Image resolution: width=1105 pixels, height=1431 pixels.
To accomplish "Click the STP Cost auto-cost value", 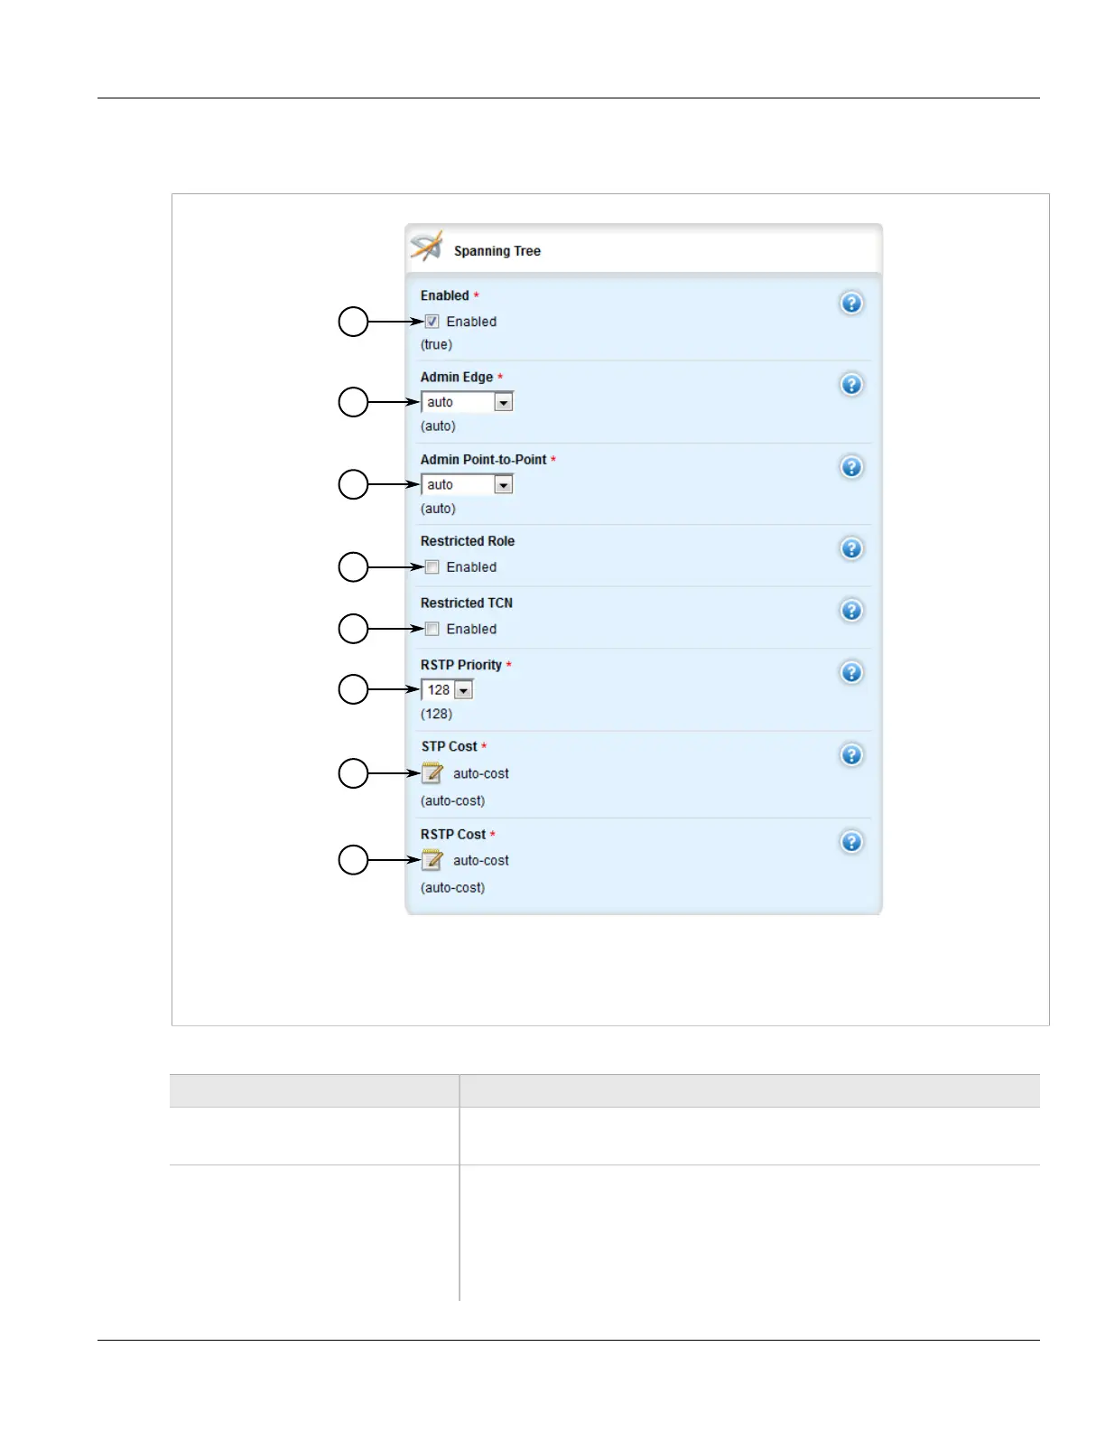I will click(480, 773).
